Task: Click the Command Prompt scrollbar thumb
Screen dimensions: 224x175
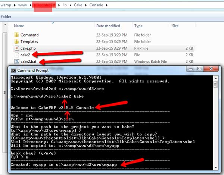Action: (216, 84)
